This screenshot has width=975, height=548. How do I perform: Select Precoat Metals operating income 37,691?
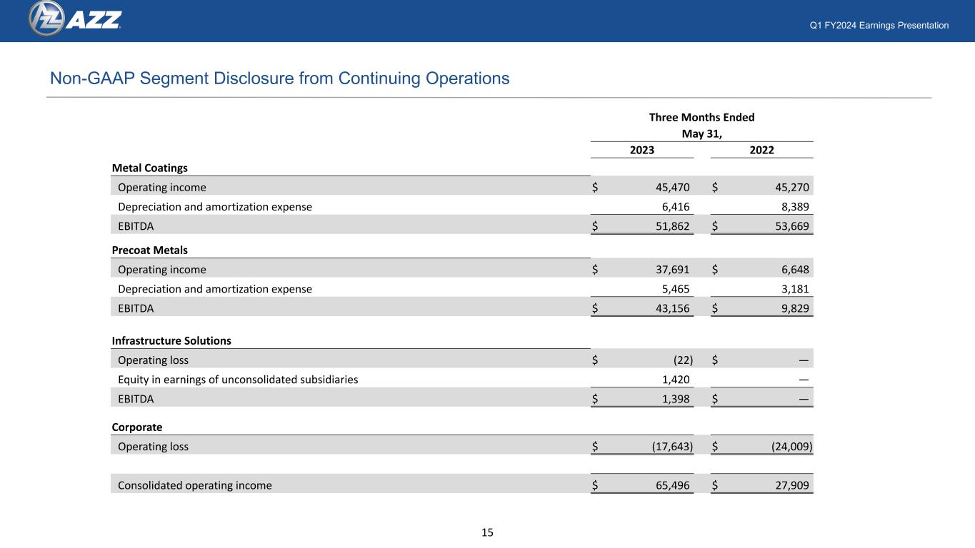pyautogui.click(x=672, y=270)
